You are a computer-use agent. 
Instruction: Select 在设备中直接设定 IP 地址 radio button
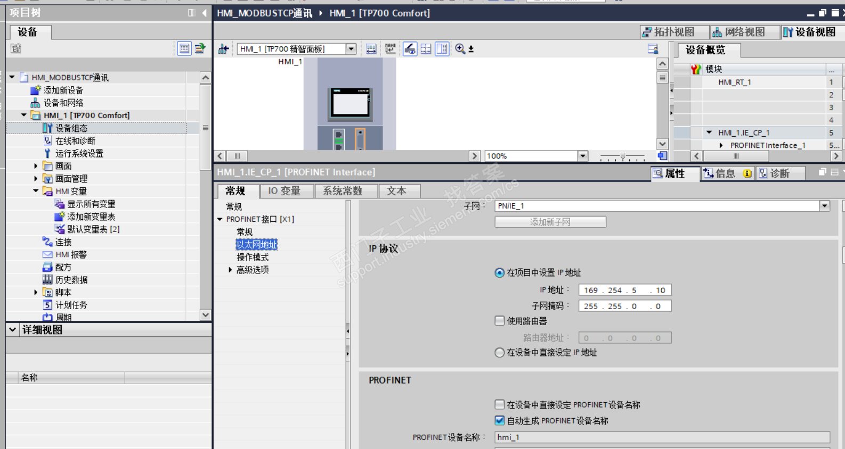click(x=499, y=353)
